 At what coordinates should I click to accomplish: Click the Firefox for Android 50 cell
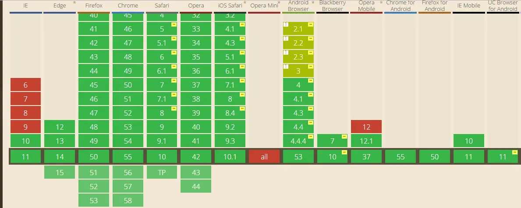435,156
